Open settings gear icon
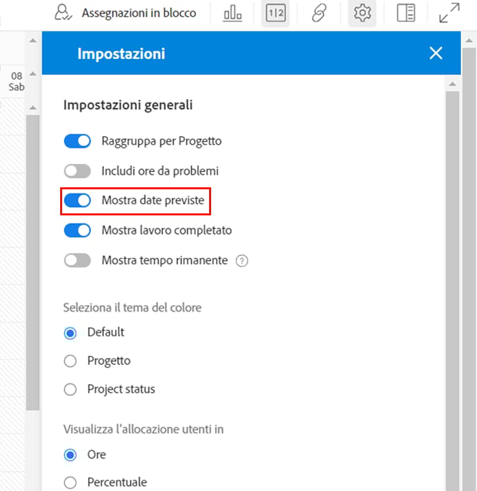The height and width of the screenshot is (491, 477). 362,13
